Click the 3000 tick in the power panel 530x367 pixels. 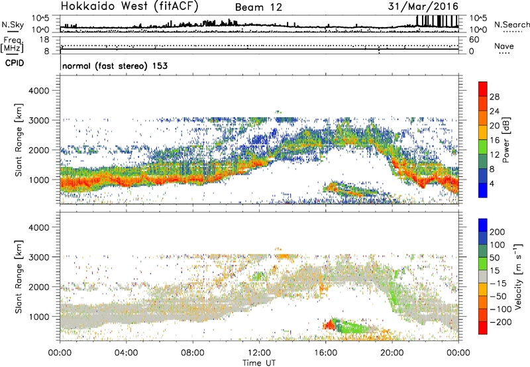[38, 121]
